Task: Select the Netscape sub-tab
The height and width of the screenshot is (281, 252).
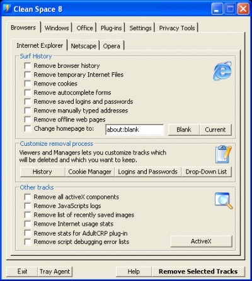Action: (84, 46)
